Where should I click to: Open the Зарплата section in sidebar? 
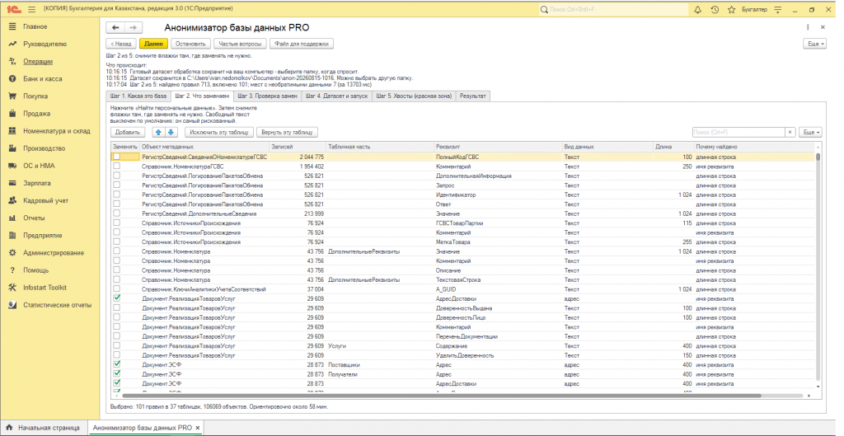36,183
